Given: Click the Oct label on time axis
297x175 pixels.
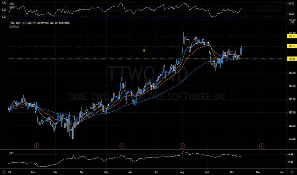Looking at the screenshot, I should click(232, 172).
